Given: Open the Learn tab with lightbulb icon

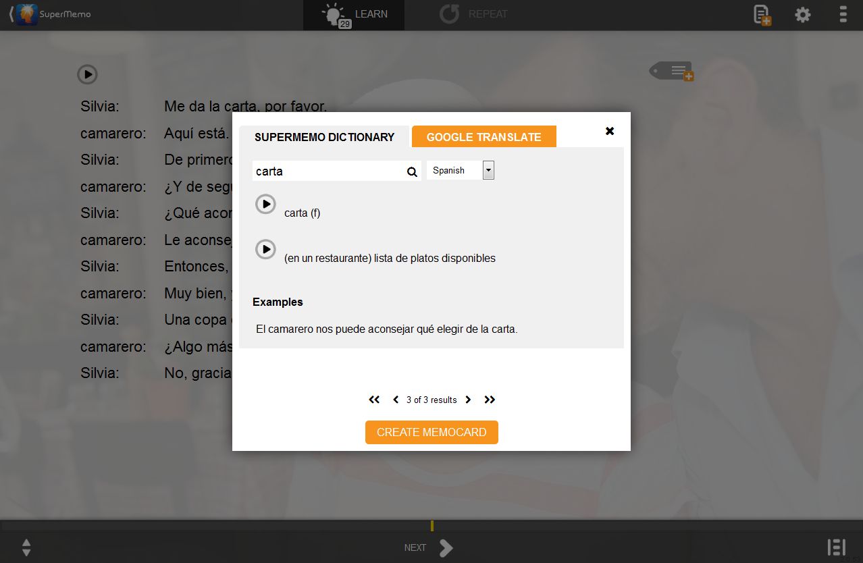Looking at the screenshot, I should (x=354, y=15).
